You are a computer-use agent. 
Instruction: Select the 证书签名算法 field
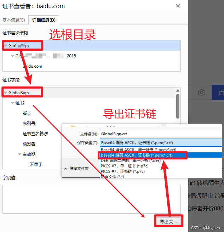click(x=35, y=134)
